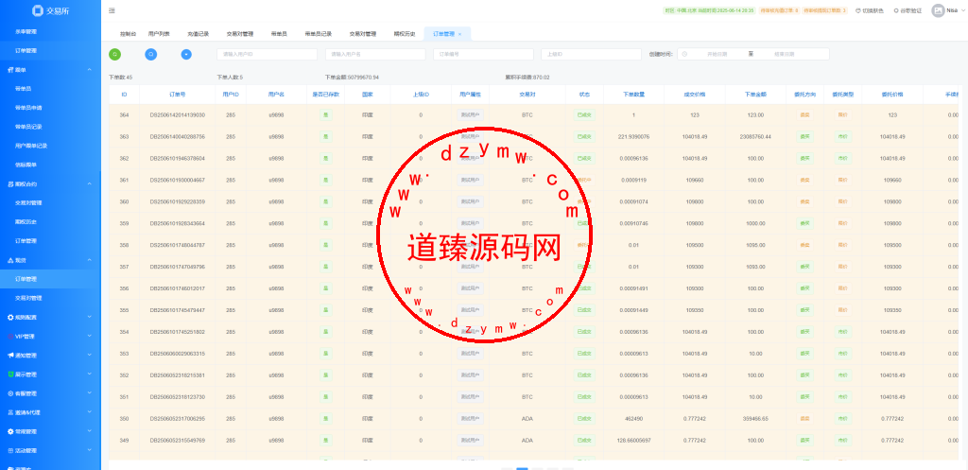Click the green refresh icon button
Viewport: 968px width, 470px height.
114,54
